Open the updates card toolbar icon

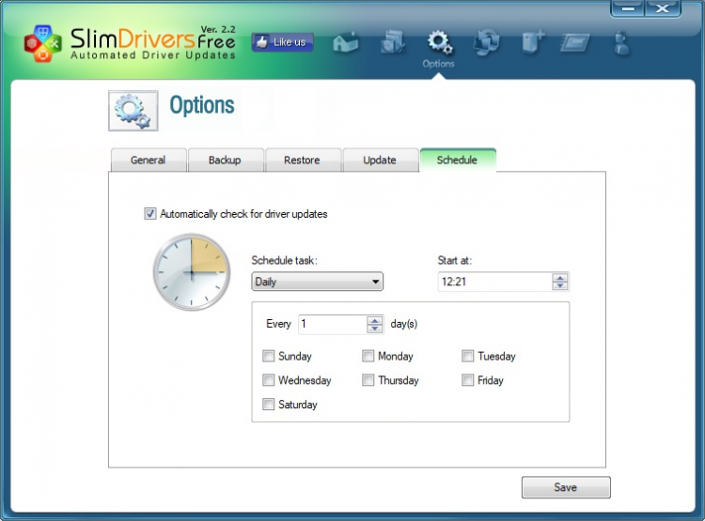click(x=575, y=43)
